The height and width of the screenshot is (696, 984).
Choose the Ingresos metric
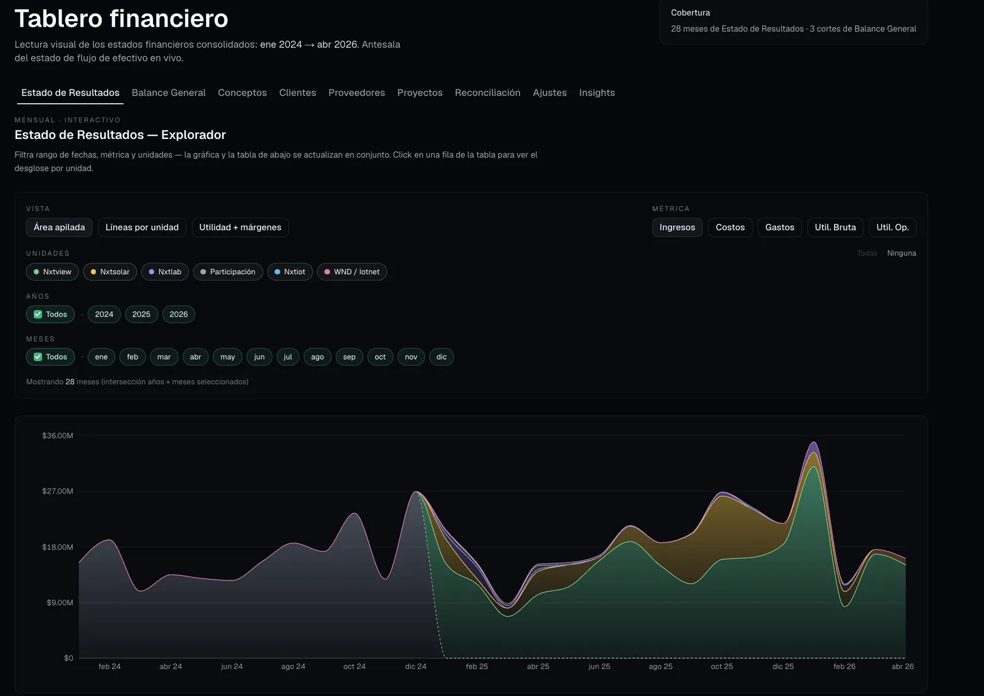[677, 227]
